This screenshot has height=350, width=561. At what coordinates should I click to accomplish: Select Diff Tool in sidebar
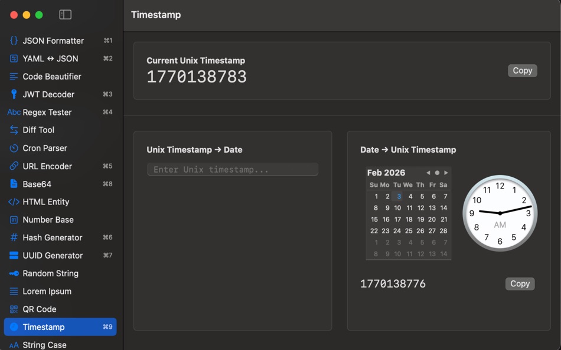click(x=60, y=130)
